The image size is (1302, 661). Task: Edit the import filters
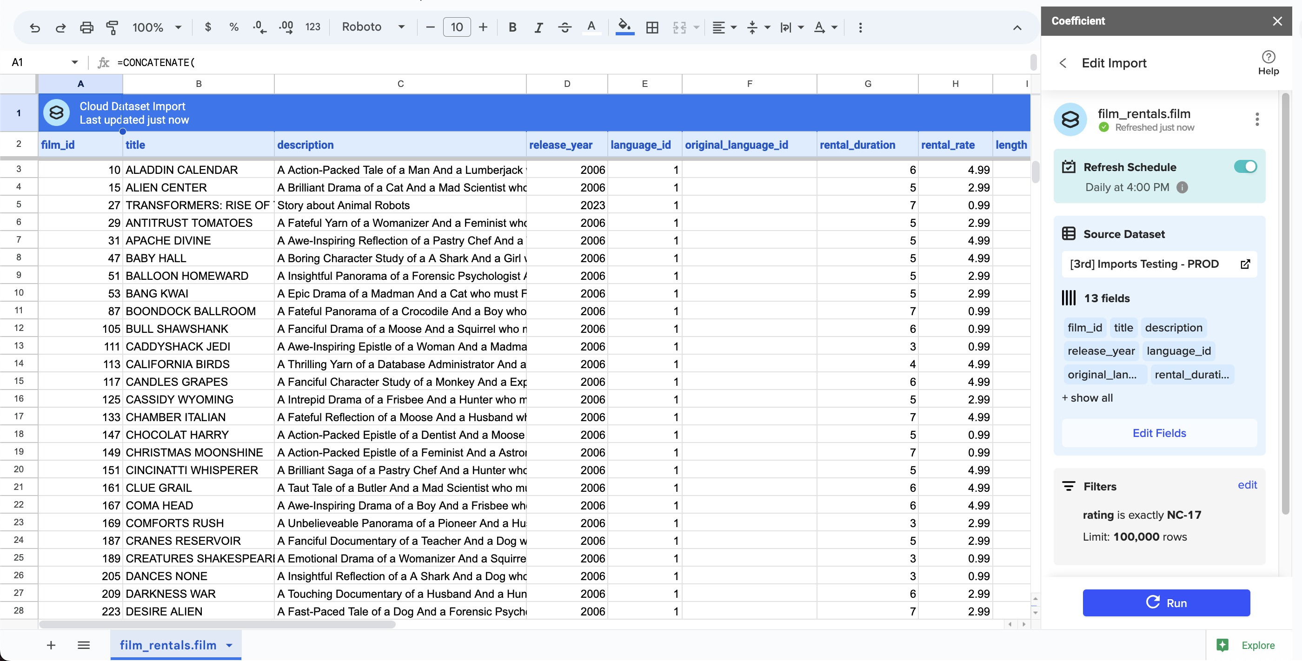(1247, 485)
